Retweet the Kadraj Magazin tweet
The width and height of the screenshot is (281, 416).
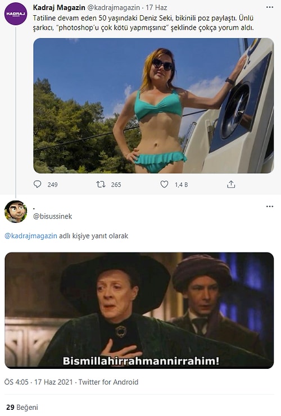(x=101, y=184)
